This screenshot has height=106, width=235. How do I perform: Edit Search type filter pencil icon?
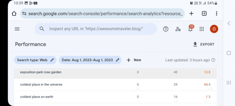coord(52,60)
